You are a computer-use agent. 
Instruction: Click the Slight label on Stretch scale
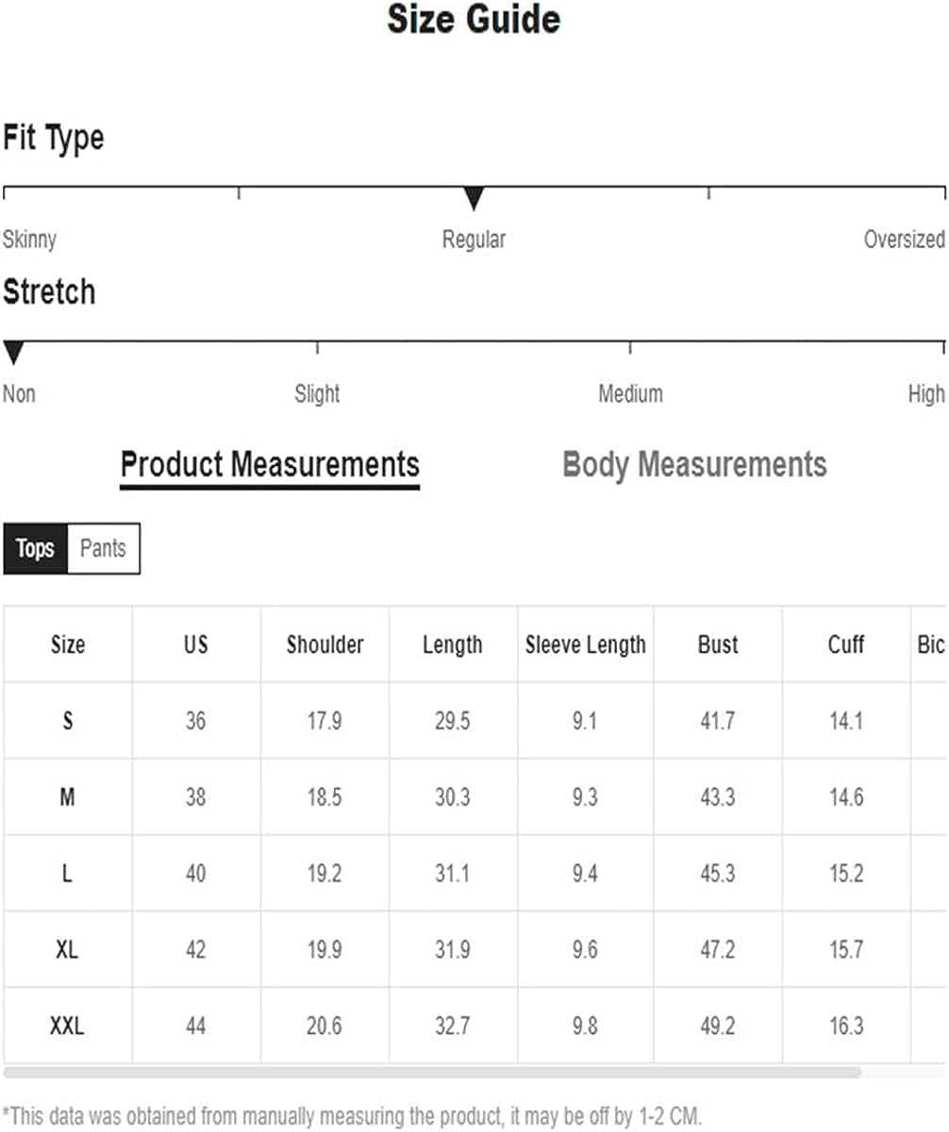coord(317,394)
